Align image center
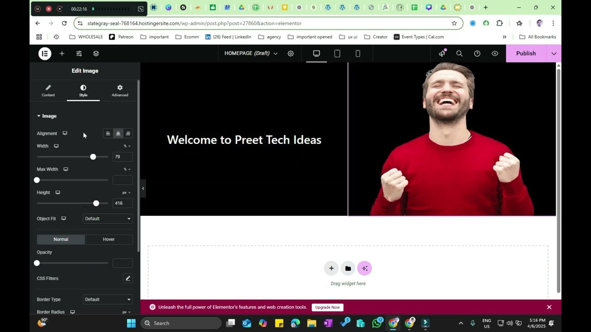The height and width of the screenshot is (332, 591). (x=118, y=134)
